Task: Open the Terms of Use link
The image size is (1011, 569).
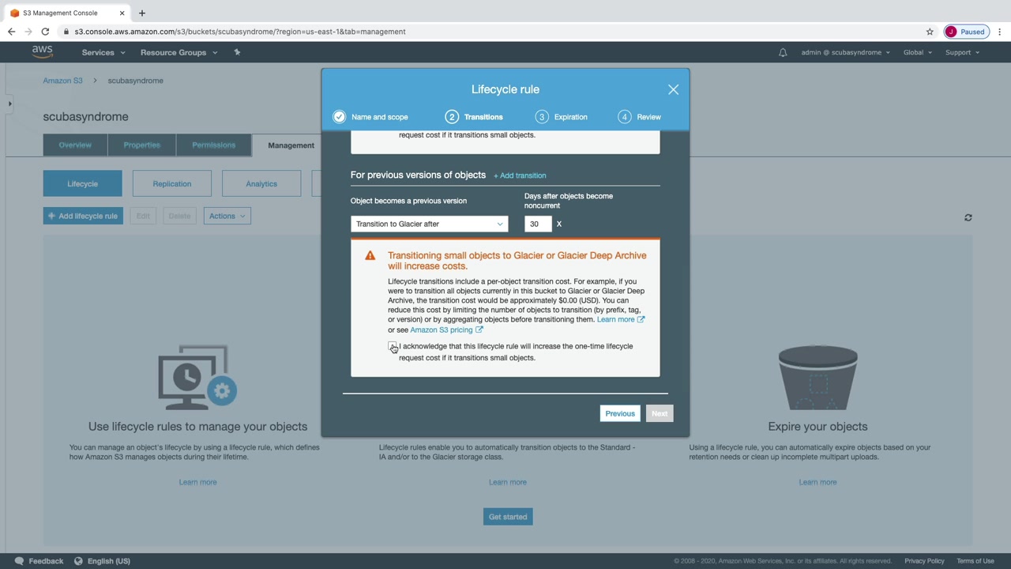Action: 975,561
